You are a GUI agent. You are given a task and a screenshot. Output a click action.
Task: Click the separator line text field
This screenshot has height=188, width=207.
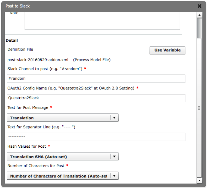click(x=96, y=137)
